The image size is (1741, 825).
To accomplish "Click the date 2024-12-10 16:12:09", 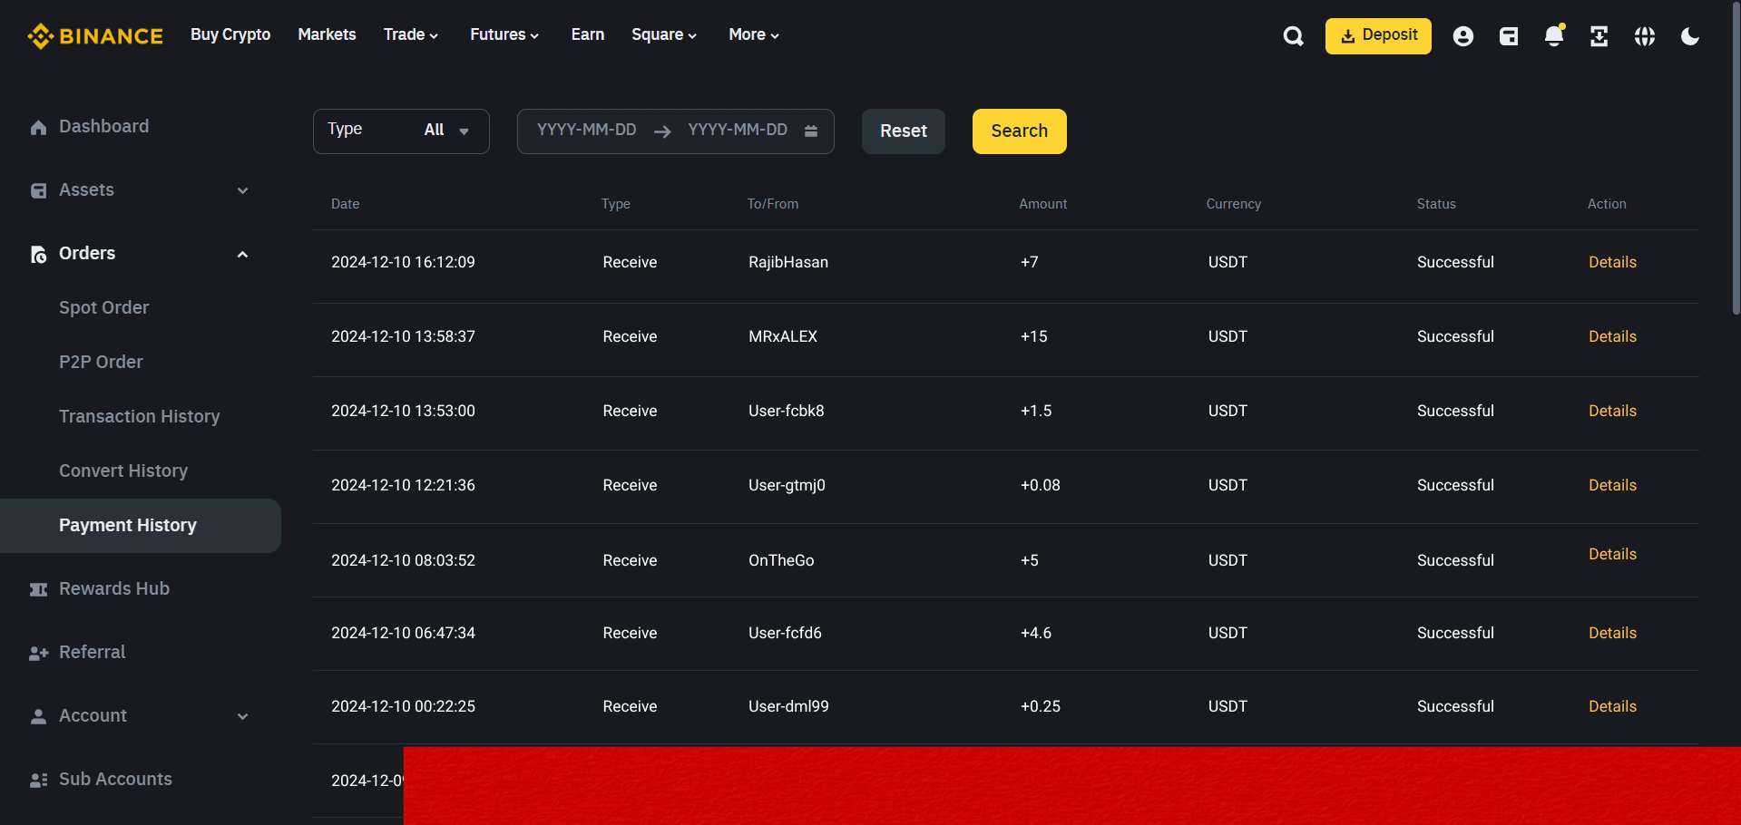I will pyautogui.click(x=403, y=262).
